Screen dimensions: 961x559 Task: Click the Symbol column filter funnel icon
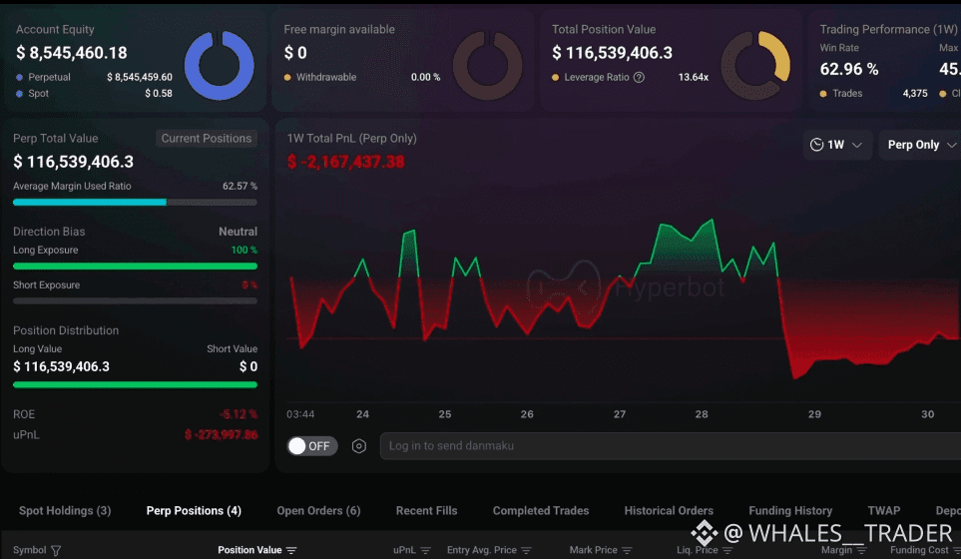pos(56,550)
